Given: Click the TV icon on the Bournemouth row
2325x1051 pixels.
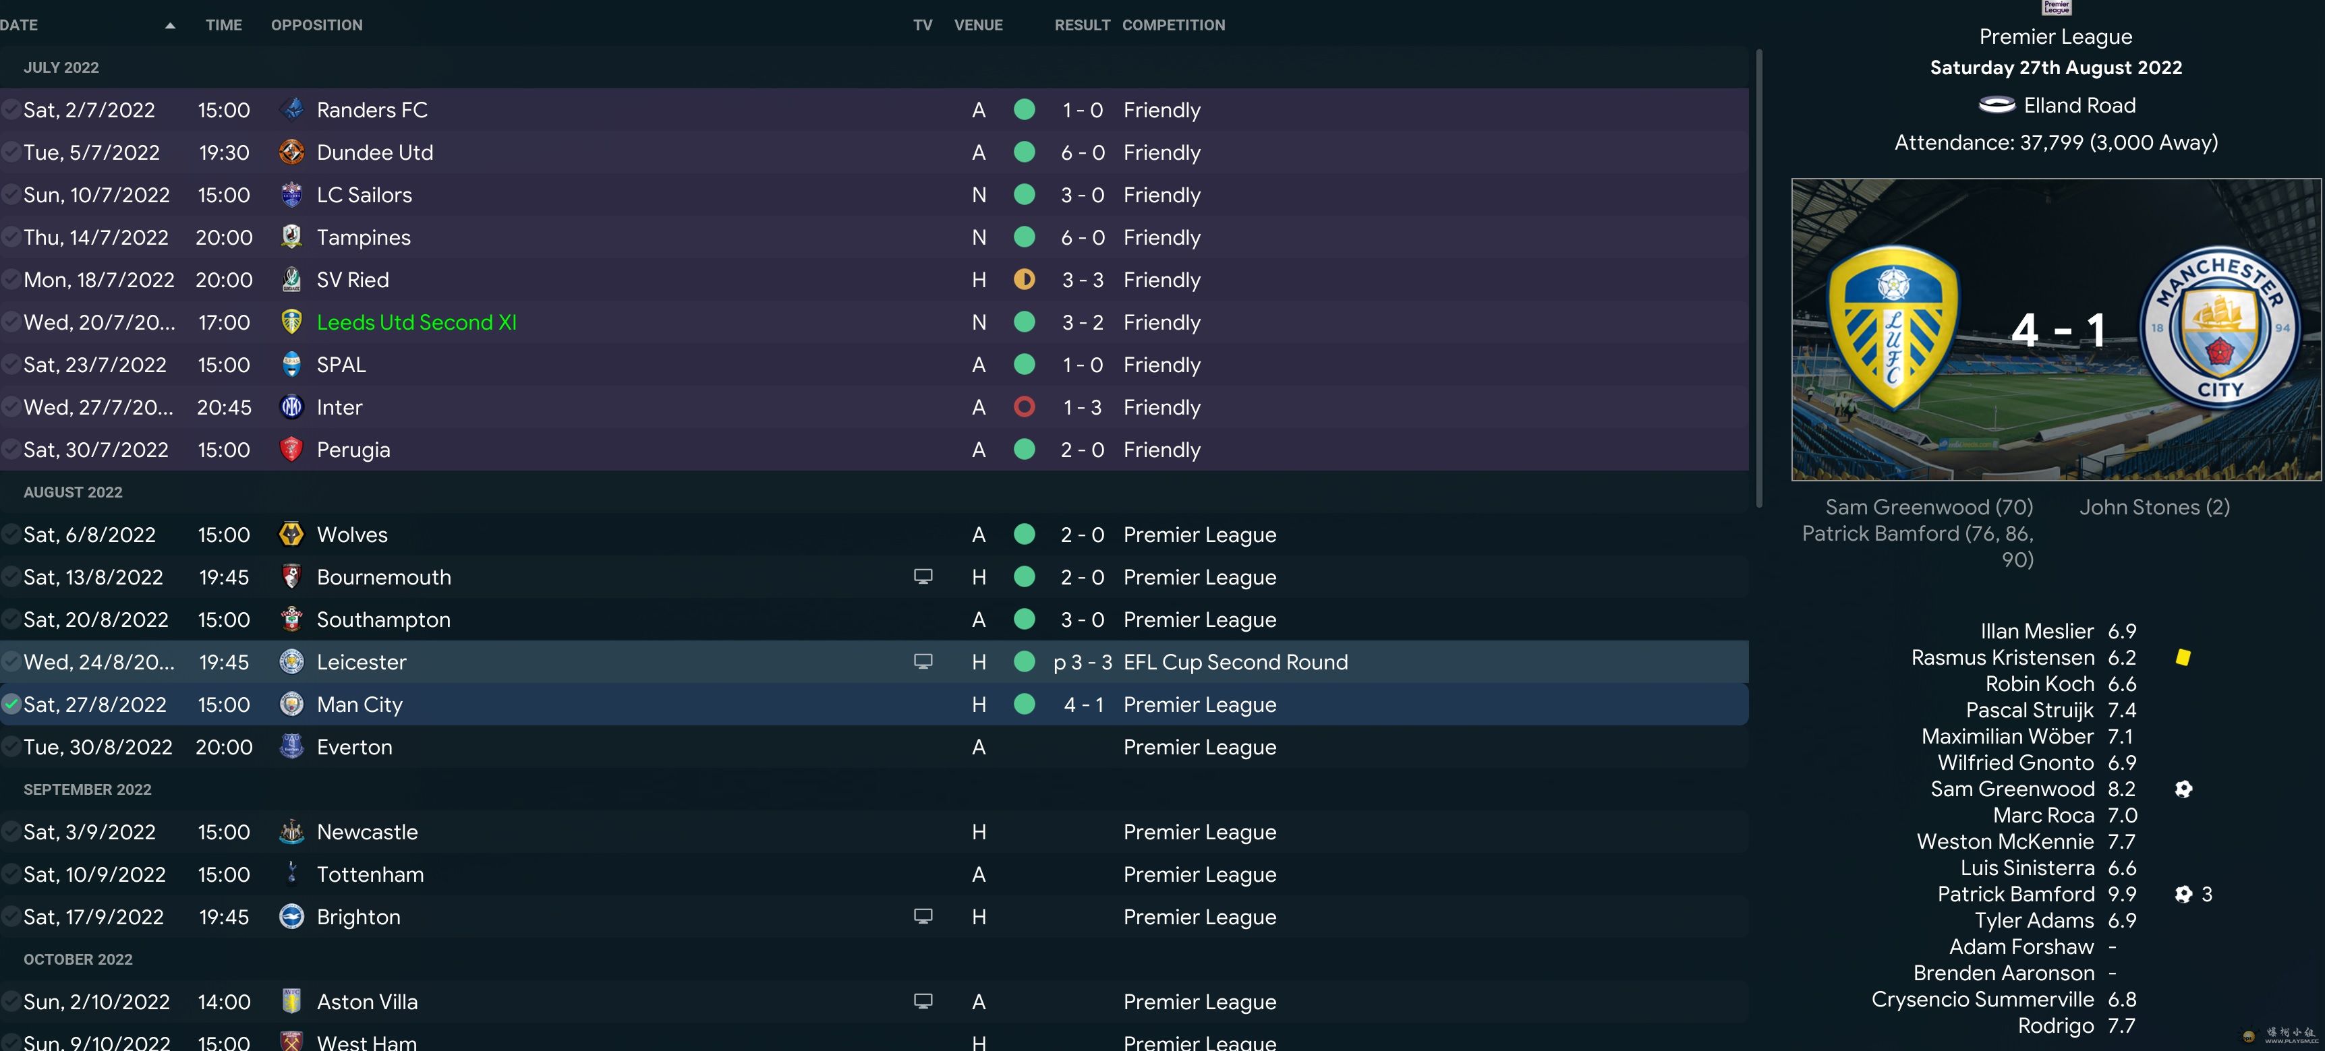Looking at the screenshot, I should click(923, 576).
